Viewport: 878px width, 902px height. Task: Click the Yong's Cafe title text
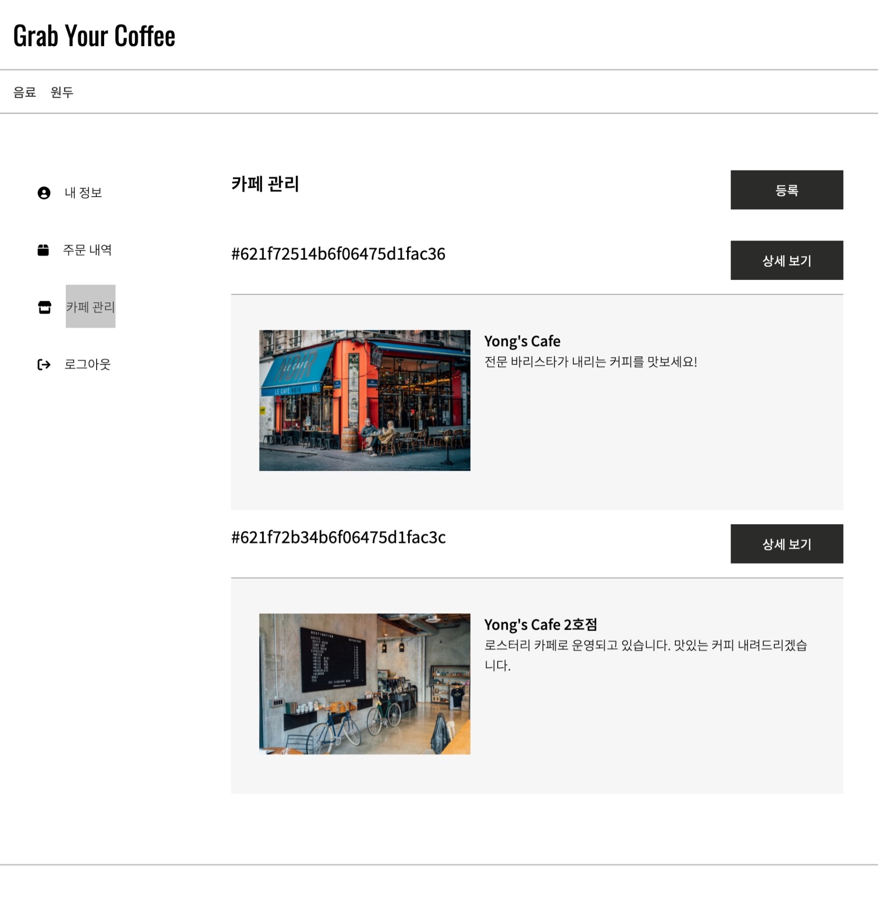522,341
